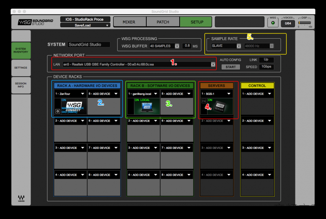Click the Rack B - Software I/O Devices header
The width and height of the screenshot is (326, 219).
[x=160, y=86]
